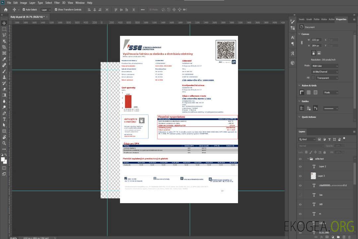Toggle Auto-Select checkbox
This screenshot has width=358, height=239.
pyautogui.click(x=24, y=10)
